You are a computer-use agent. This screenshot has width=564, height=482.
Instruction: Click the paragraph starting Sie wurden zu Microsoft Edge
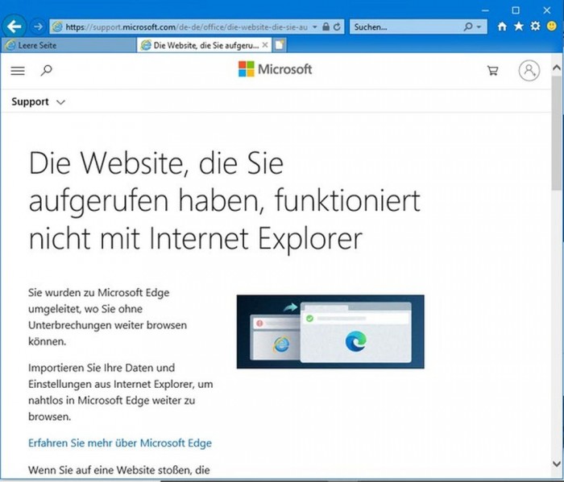(107, 317)
